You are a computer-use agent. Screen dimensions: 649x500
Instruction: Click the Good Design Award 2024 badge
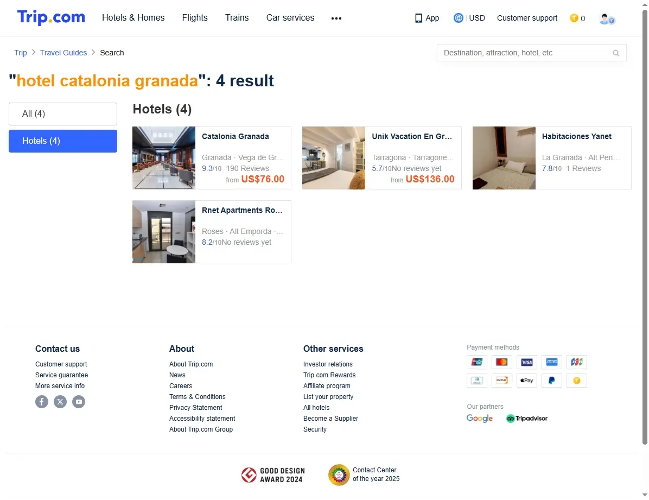[273, 475]
